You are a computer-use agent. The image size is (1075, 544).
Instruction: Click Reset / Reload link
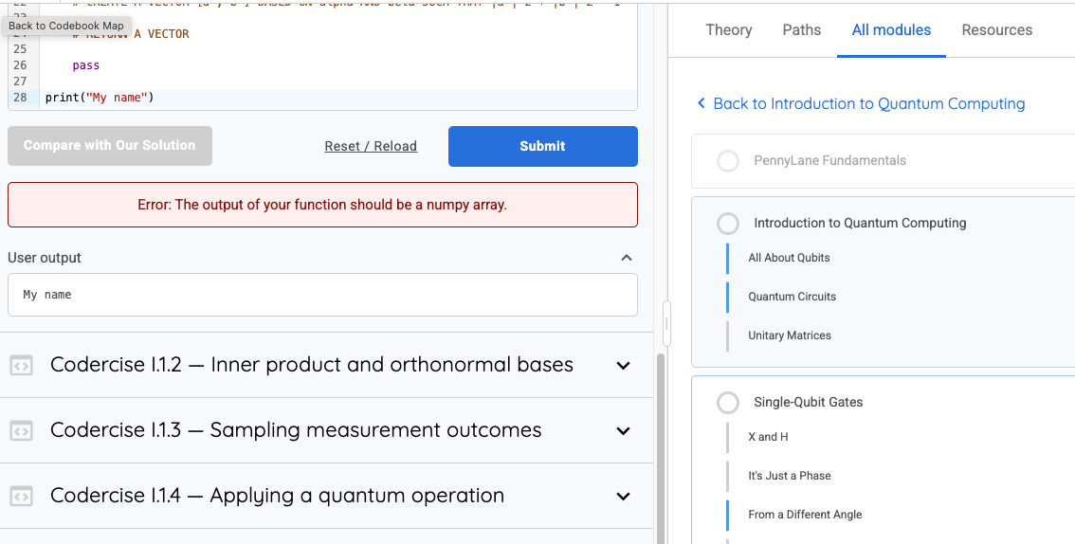(371, 146)
